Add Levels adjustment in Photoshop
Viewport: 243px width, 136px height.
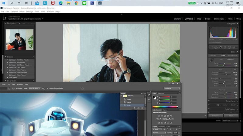[162, 116]
